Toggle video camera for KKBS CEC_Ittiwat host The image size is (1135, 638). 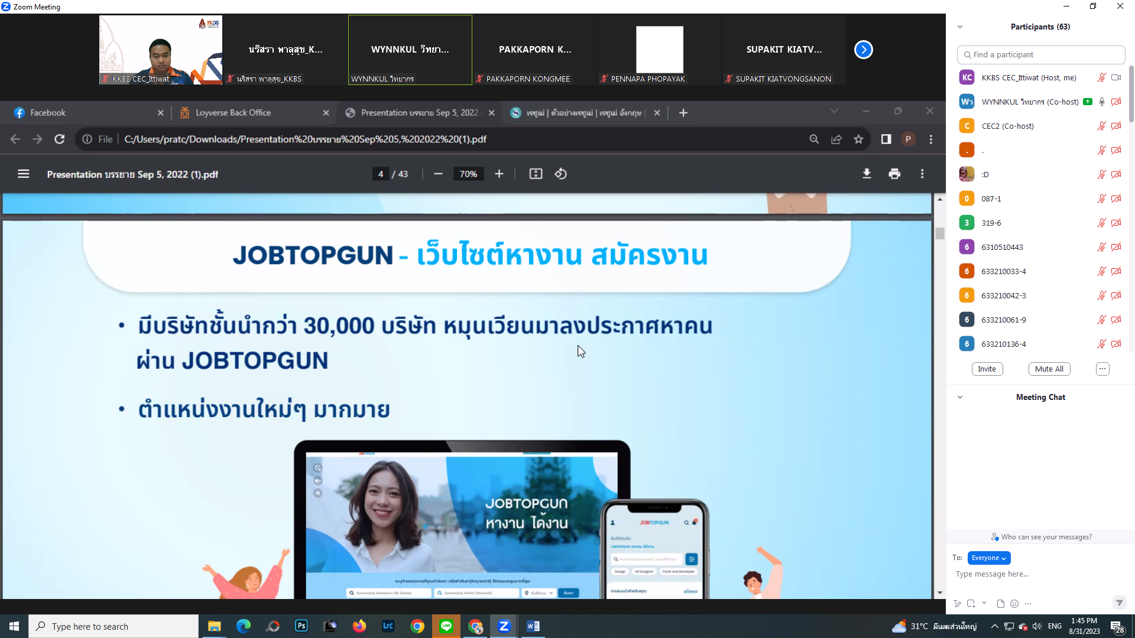click(1116, 77)
